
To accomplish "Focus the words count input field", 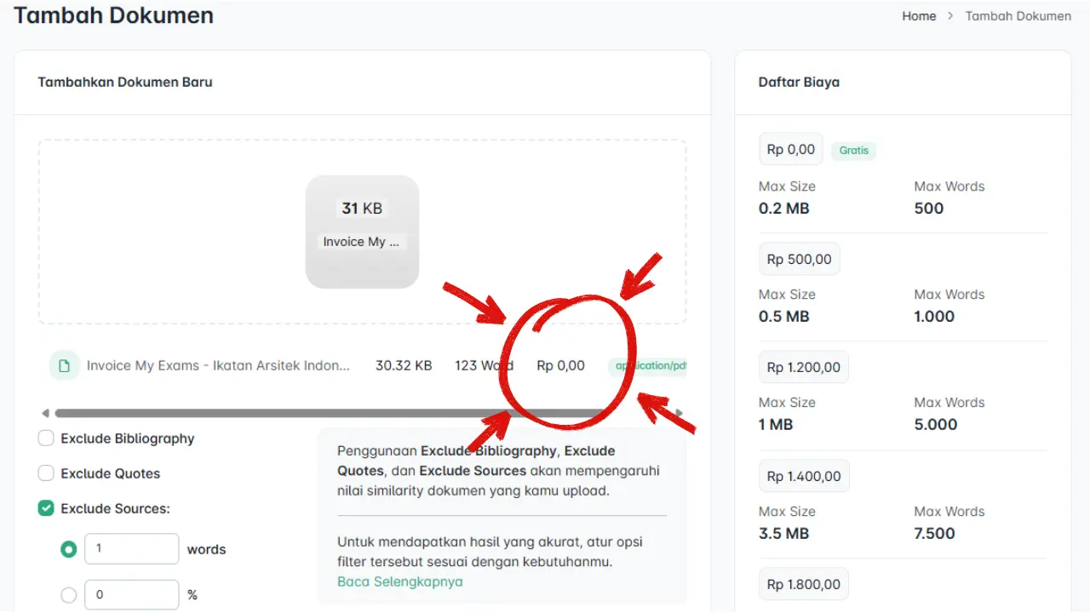I will [131, 549].
